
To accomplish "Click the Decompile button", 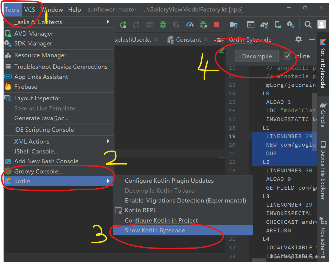I will point(257,56).
